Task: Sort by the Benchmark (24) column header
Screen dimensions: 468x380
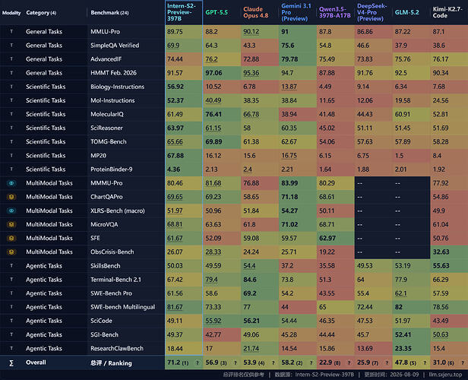Action: click(110, 12)
